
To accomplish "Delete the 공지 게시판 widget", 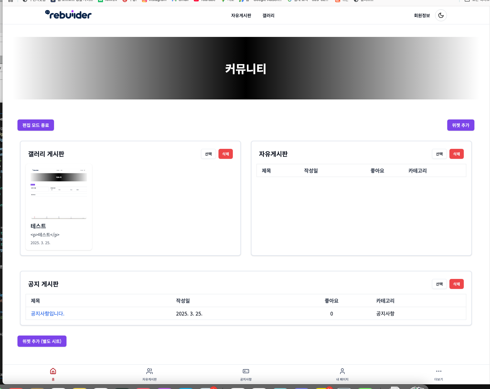I will (x=457, y=284).
